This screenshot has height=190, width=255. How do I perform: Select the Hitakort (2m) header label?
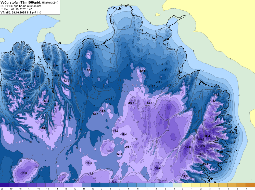pos(50,3)
